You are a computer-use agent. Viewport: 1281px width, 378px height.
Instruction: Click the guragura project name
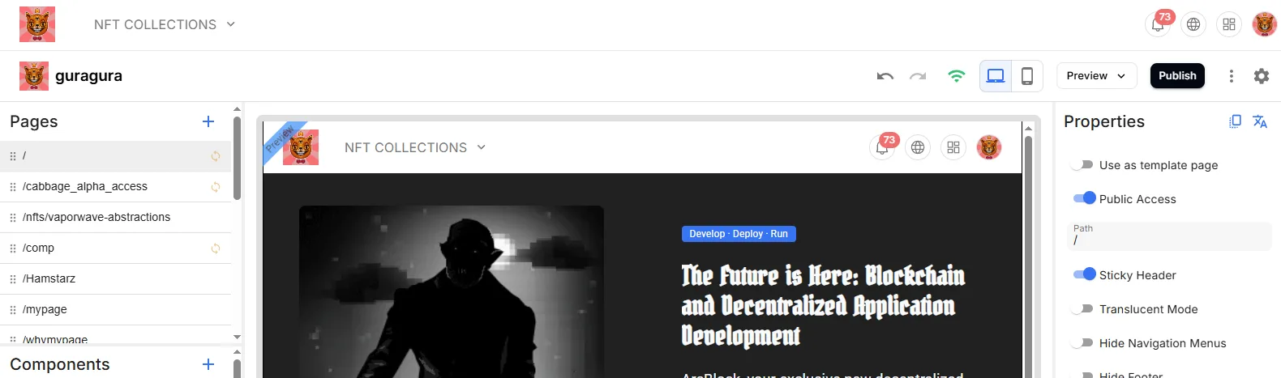[88, 76]
